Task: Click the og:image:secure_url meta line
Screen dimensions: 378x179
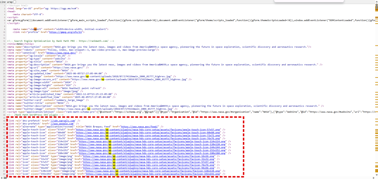Action: pyautogui.click(x=100, y=79)
